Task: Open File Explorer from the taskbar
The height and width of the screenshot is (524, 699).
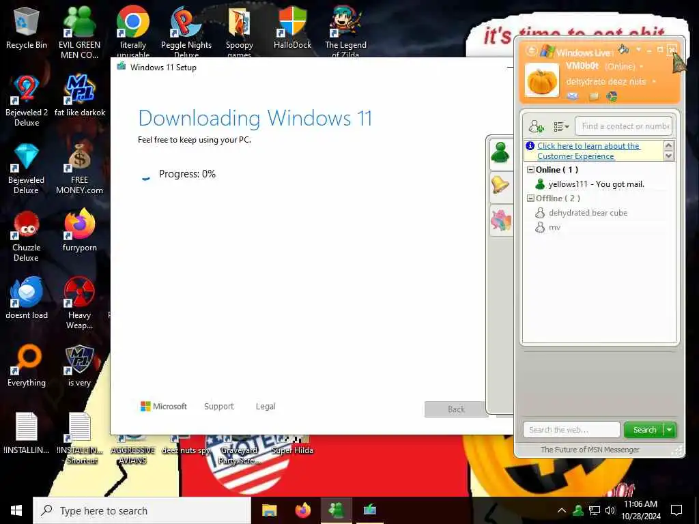Action: [269, 510]
